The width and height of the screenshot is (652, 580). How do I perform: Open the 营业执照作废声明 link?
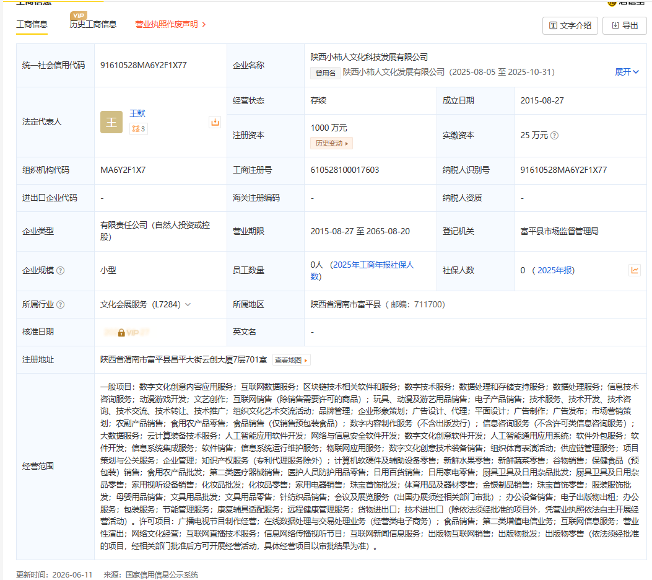click(x=170, y=24)
